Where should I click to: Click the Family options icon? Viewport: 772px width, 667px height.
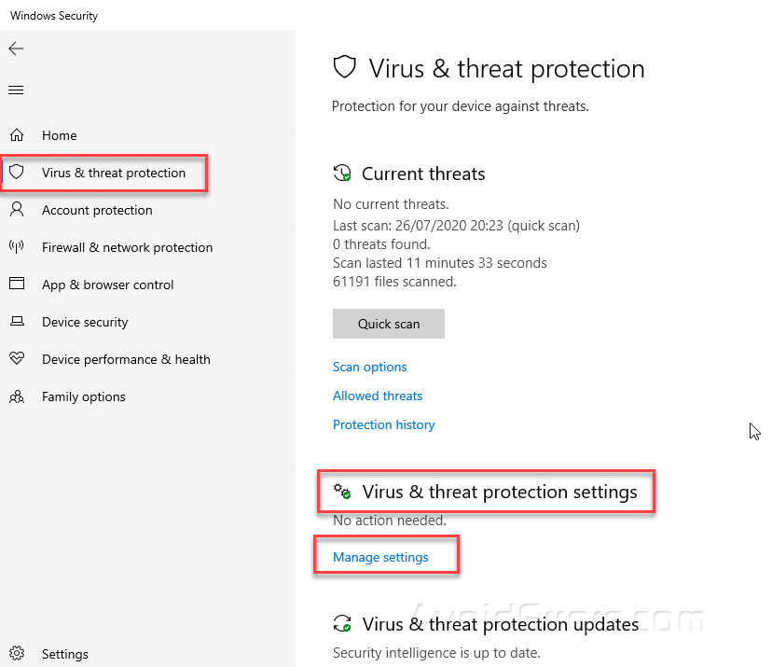click(17, 396)
